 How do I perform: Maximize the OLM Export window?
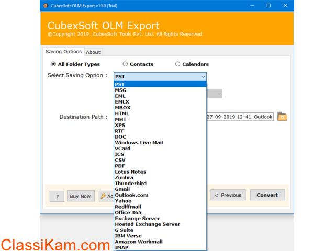coord(269,6)
